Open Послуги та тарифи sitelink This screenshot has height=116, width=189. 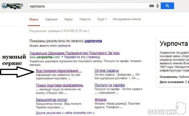click(110, 85)
